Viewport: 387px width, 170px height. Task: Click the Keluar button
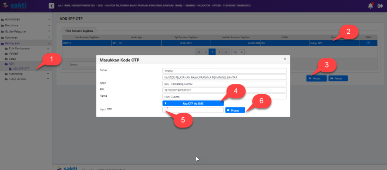(x=338, y=78)
